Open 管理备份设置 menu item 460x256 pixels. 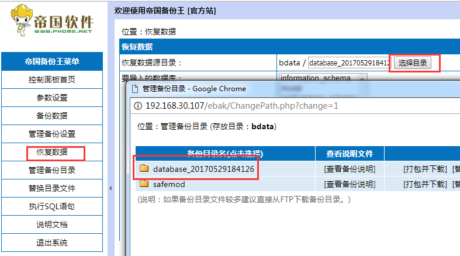(52, 134)
